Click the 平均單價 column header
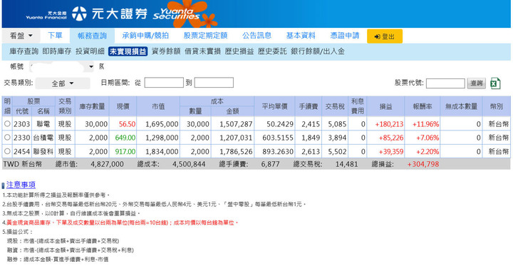Screen dimensions: 513x266 [x=274, y=106]
